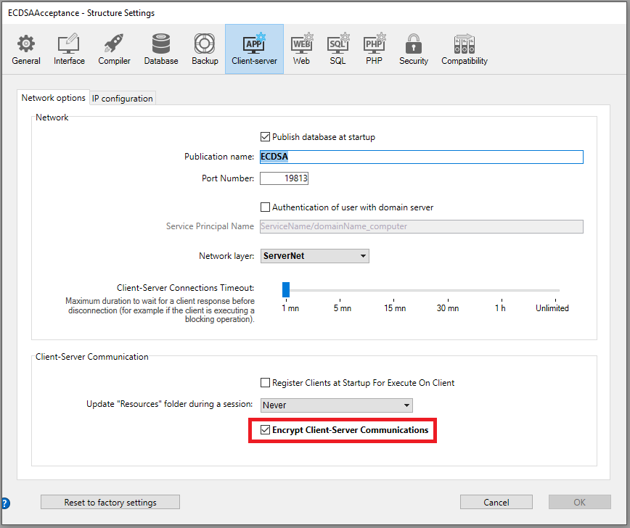Set timeout slider to 1 h mark
Screen dimensions: 630x528
point(502,290)
